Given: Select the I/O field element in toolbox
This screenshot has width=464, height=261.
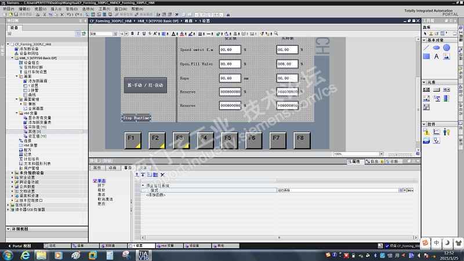Looking at the screenshot, I should 426,90.
